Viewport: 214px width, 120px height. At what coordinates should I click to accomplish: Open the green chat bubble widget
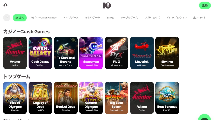pos(204,117)
